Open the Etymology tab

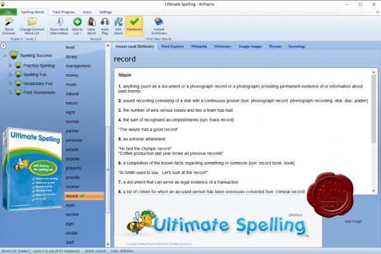[297, 46]
